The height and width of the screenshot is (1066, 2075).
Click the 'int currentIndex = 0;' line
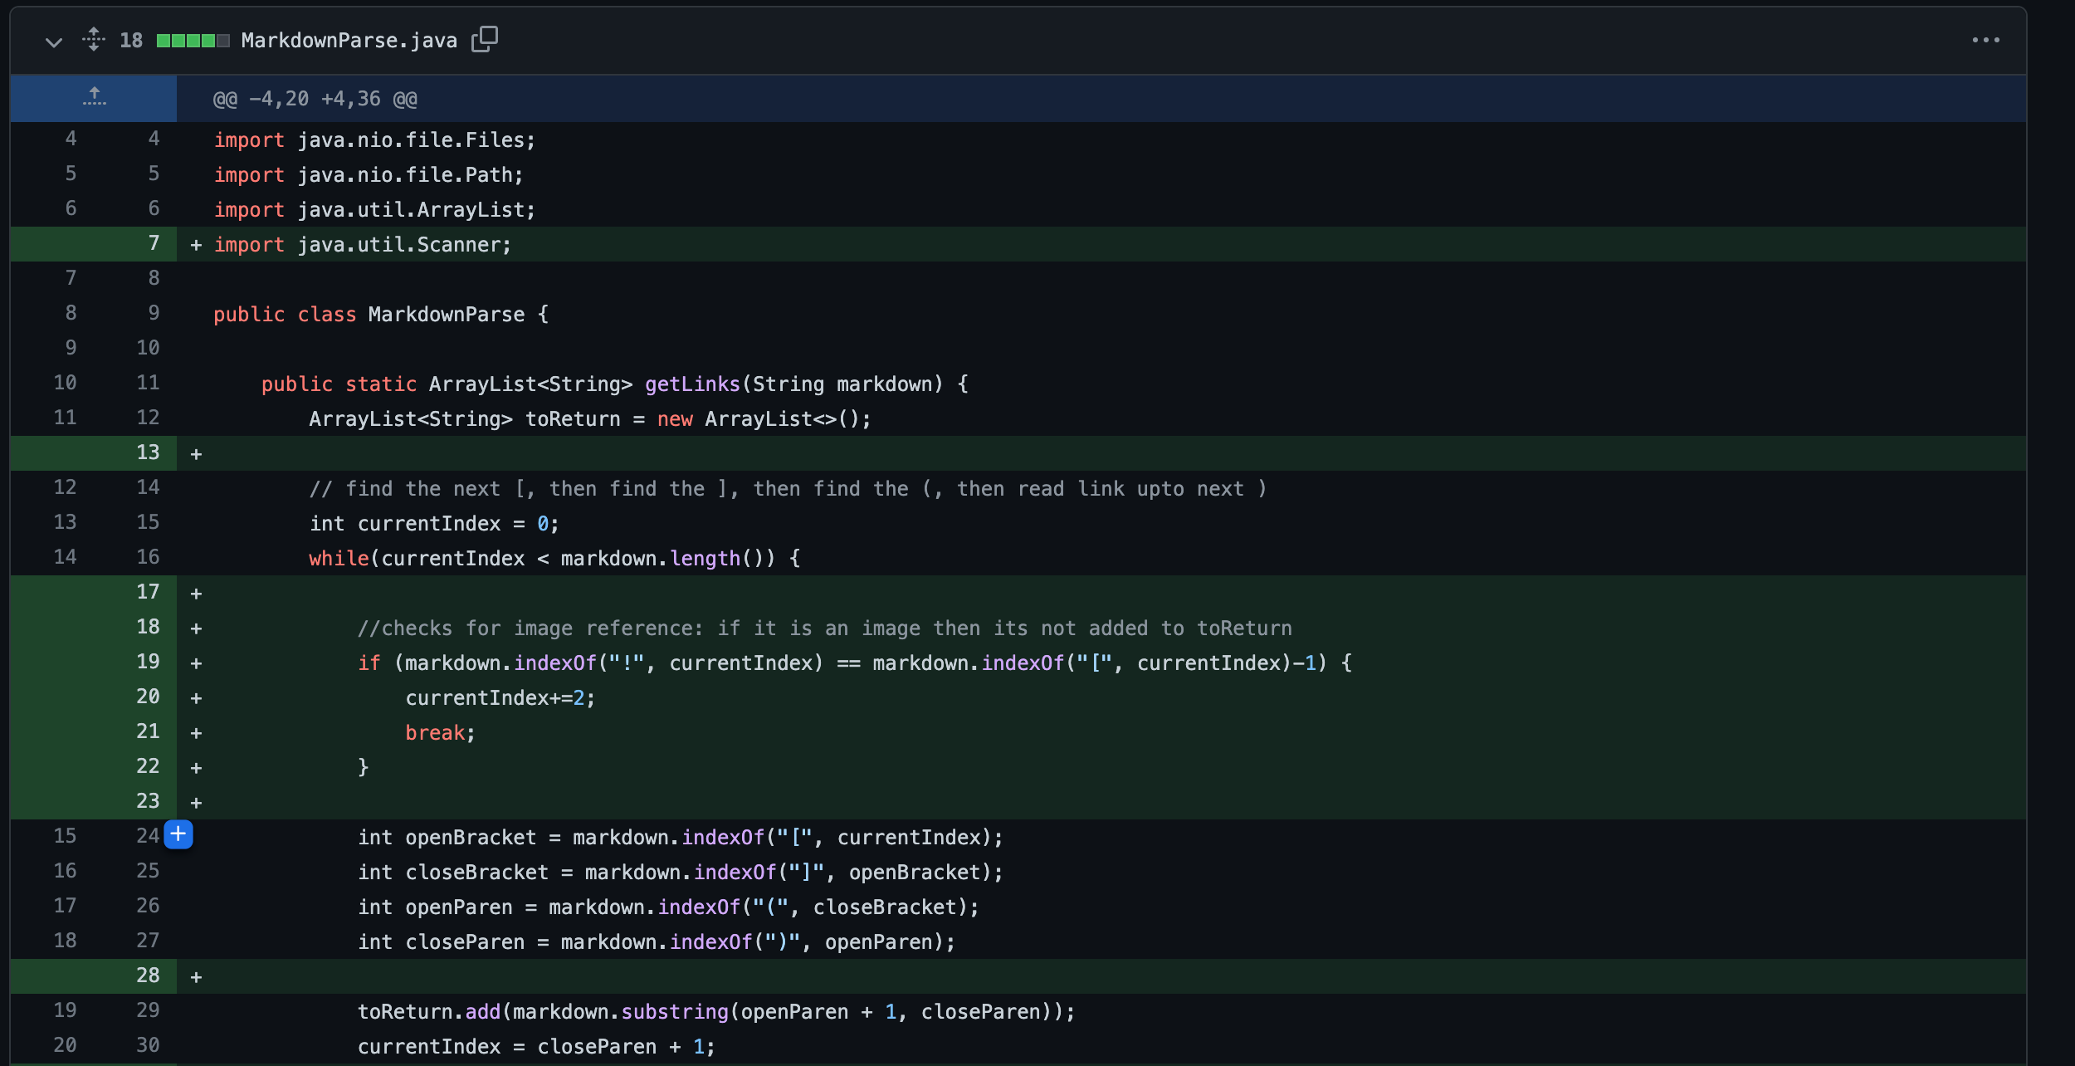434,524
